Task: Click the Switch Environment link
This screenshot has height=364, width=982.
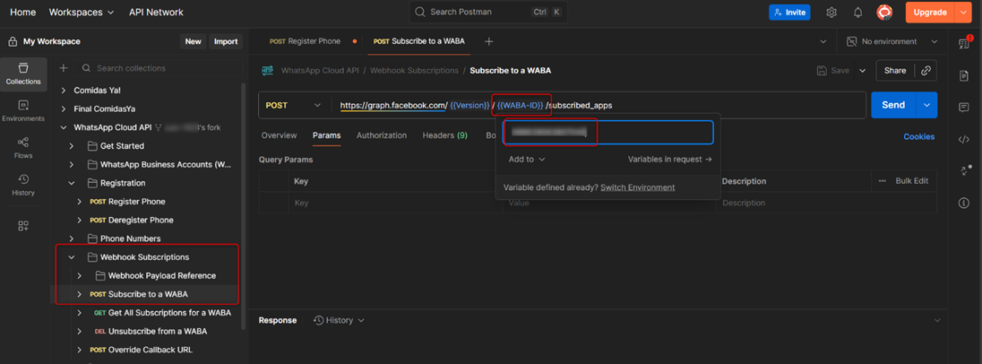Action: tap(637, 187)
